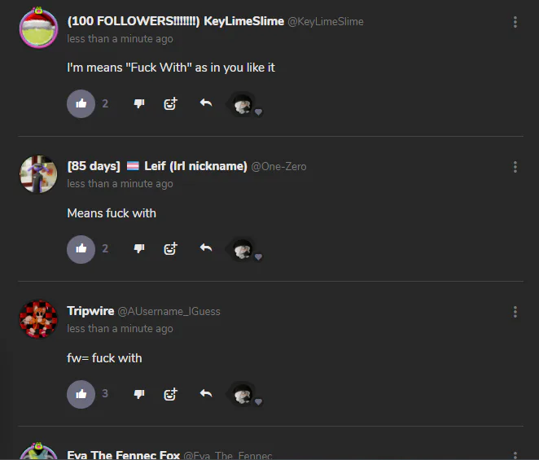Viewport: 539px width, 460px height.
Task: Reply to KeyLimeSlime's comment
Action: coord(206,103)
